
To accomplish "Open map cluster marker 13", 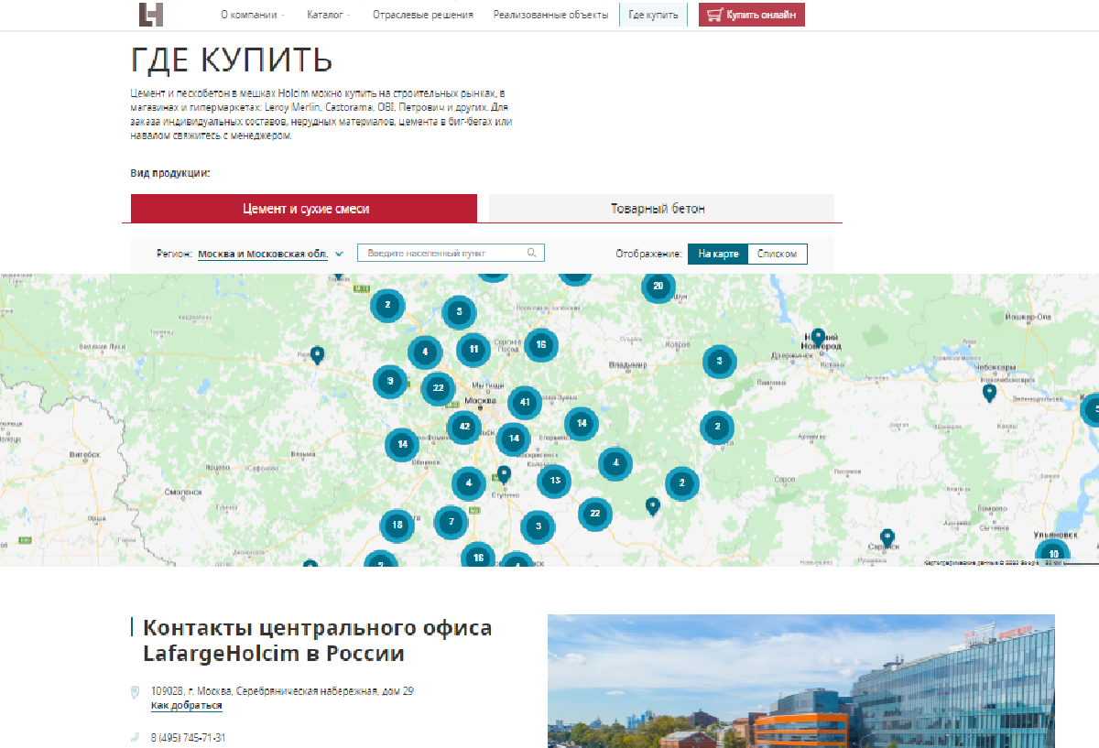I will click(x=554, y=481).
